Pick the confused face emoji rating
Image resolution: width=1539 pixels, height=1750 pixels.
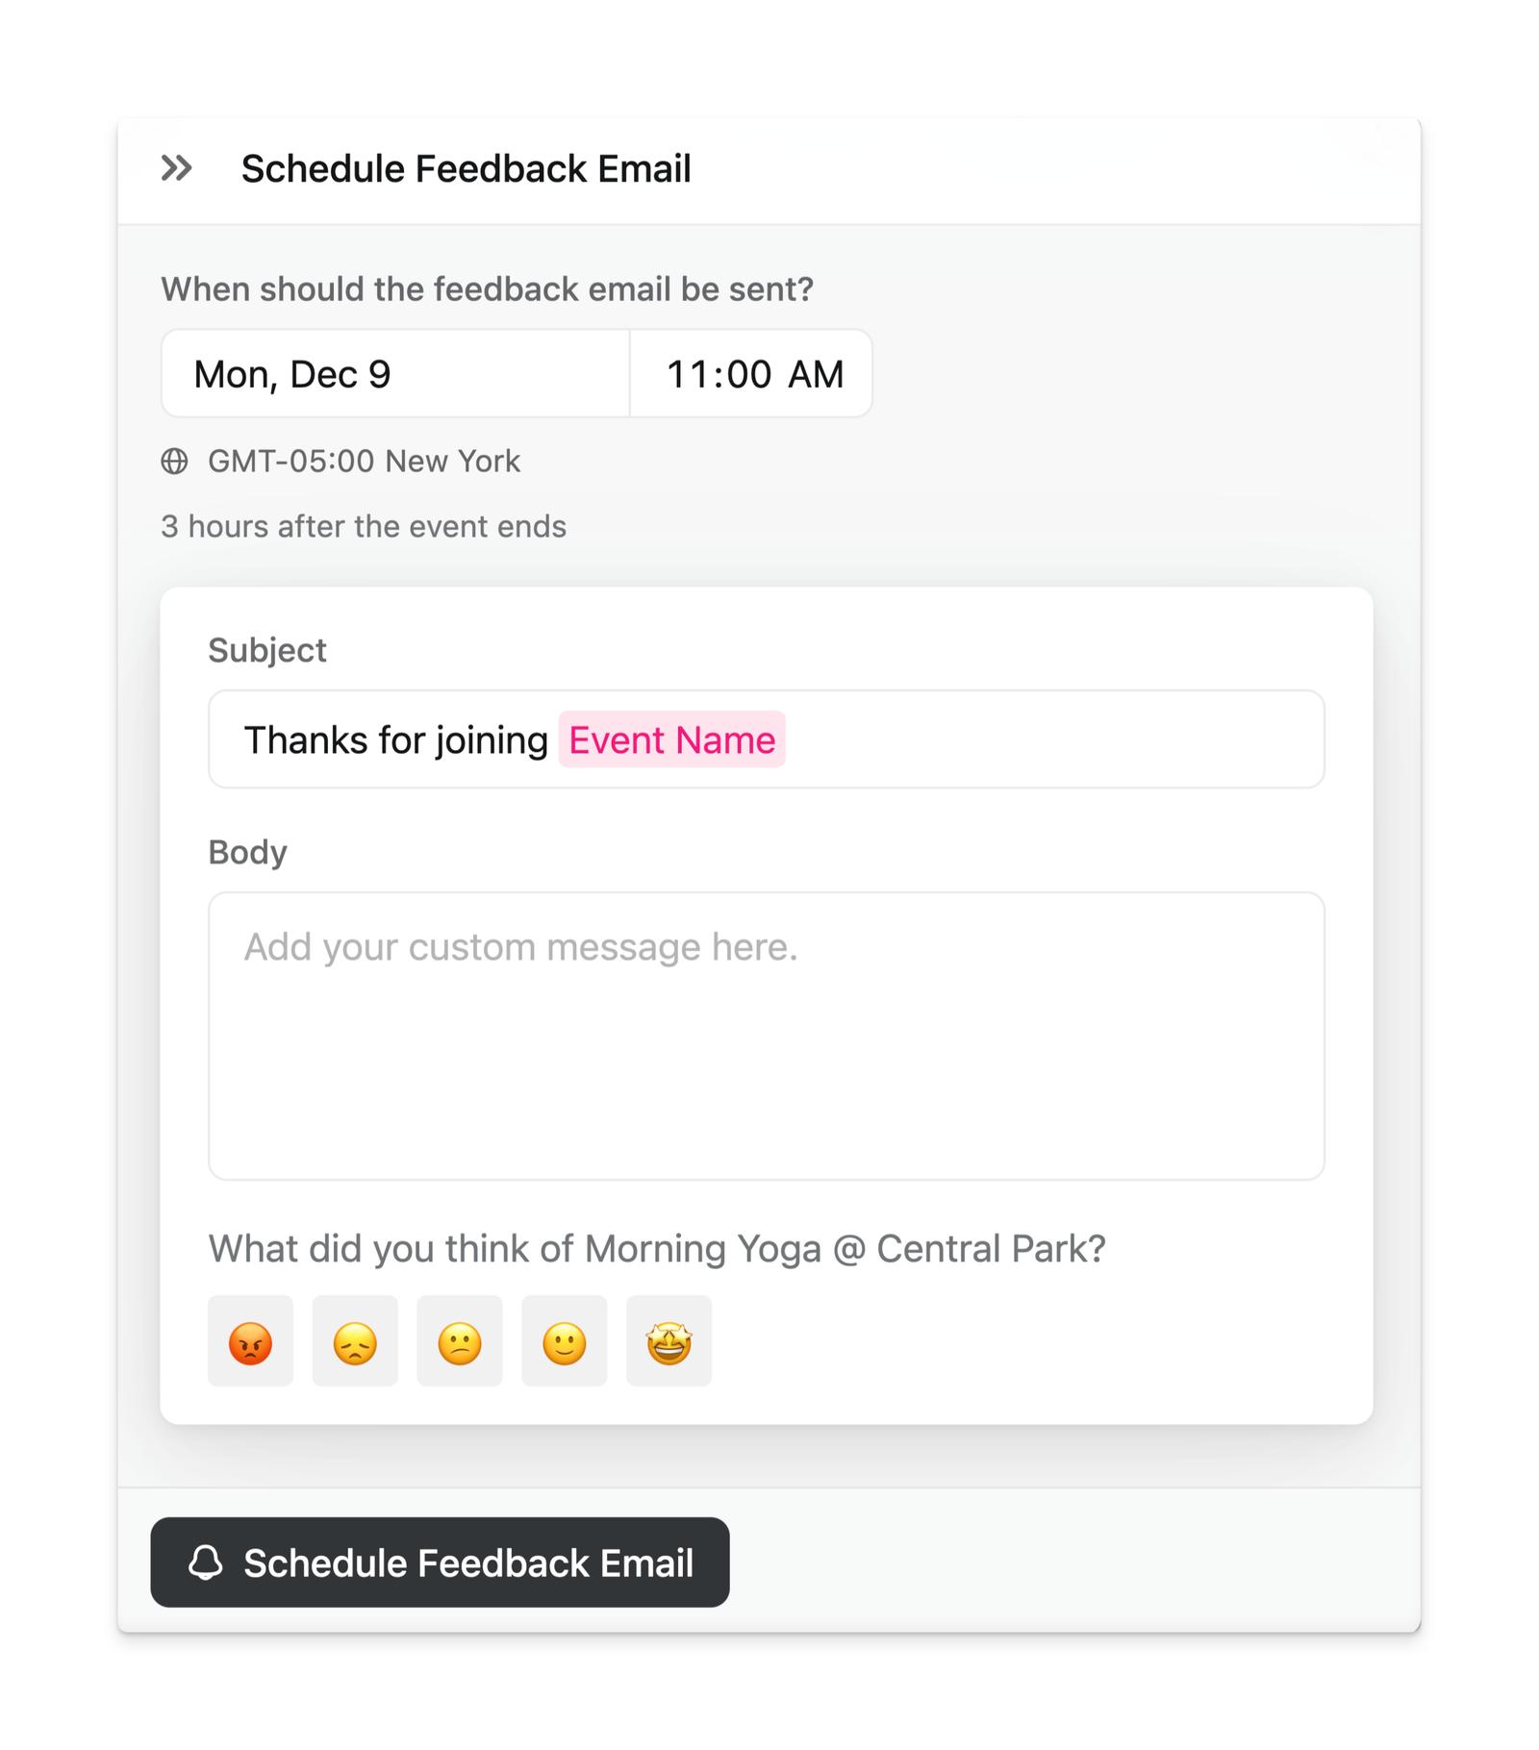pos(460,1341)
